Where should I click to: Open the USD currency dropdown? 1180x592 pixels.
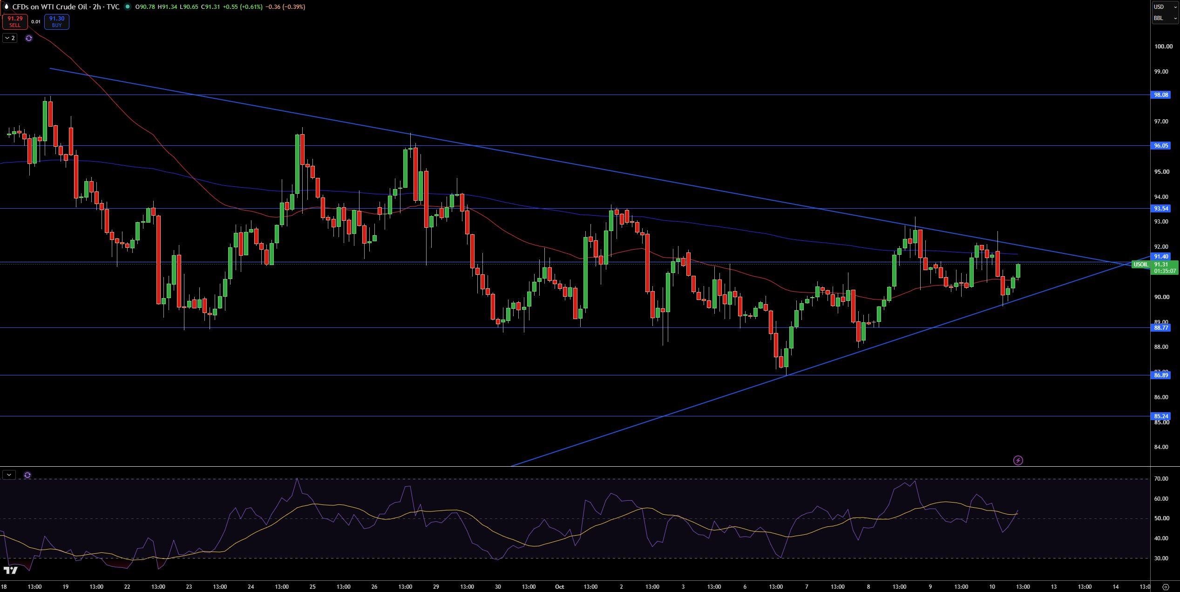1165,7
